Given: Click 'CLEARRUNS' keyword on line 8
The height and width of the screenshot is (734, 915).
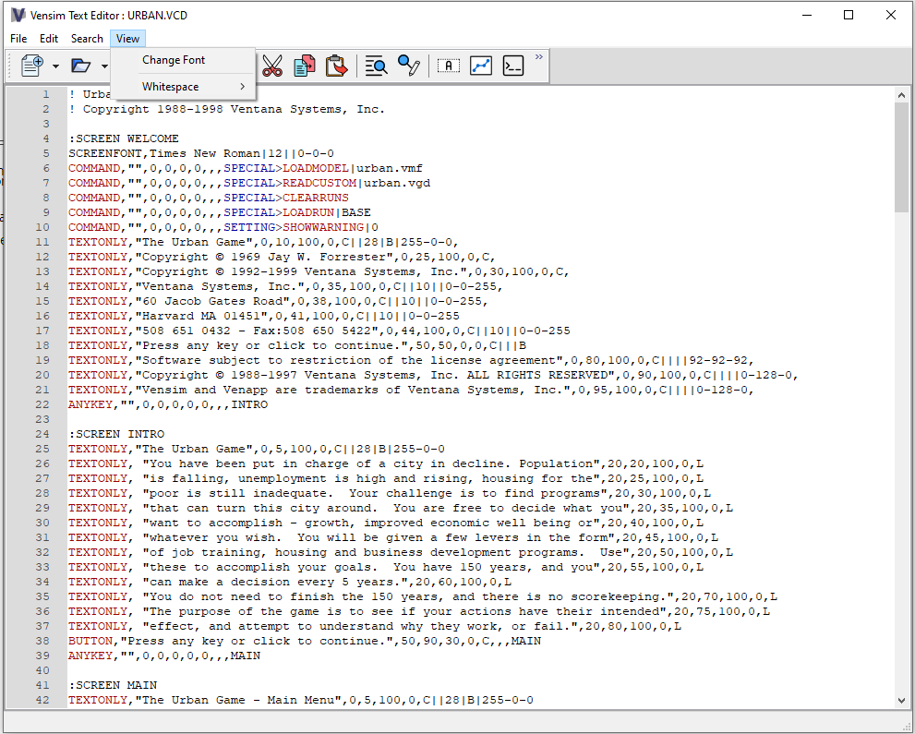Looking at the screenshot, I should (316, 198).
